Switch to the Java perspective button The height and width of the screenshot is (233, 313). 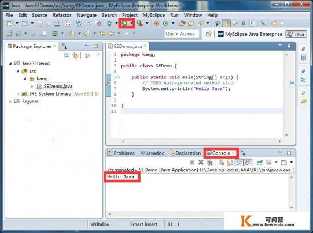pos(296,34)
